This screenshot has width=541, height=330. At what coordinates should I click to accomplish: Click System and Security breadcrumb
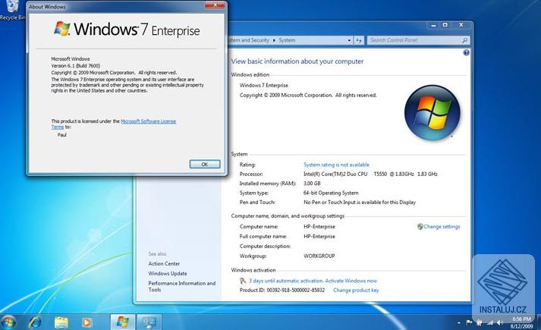coord(249,40)
